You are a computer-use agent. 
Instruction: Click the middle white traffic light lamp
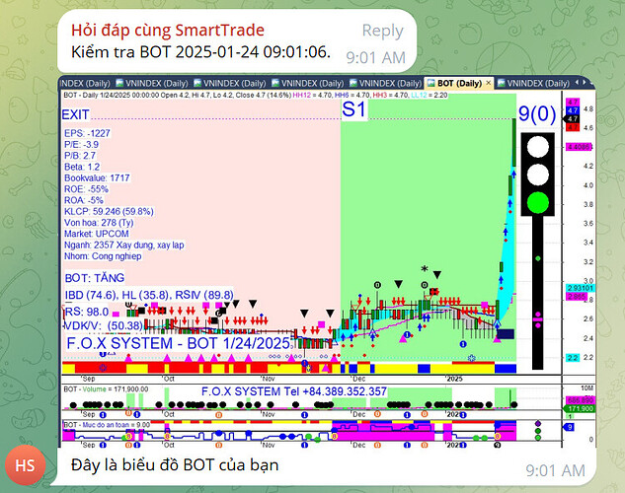(538, 175)
